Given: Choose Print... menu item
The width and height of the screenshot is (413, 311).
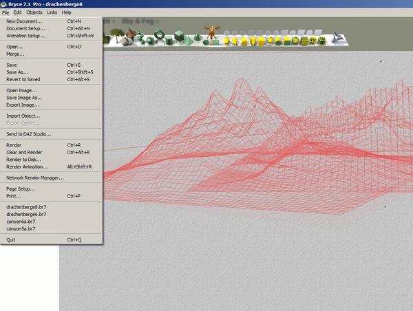Looking at the screenshot, I should click(51, 196).
